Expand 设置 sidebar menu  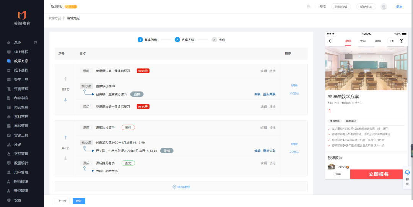click(x=18, y=200)
